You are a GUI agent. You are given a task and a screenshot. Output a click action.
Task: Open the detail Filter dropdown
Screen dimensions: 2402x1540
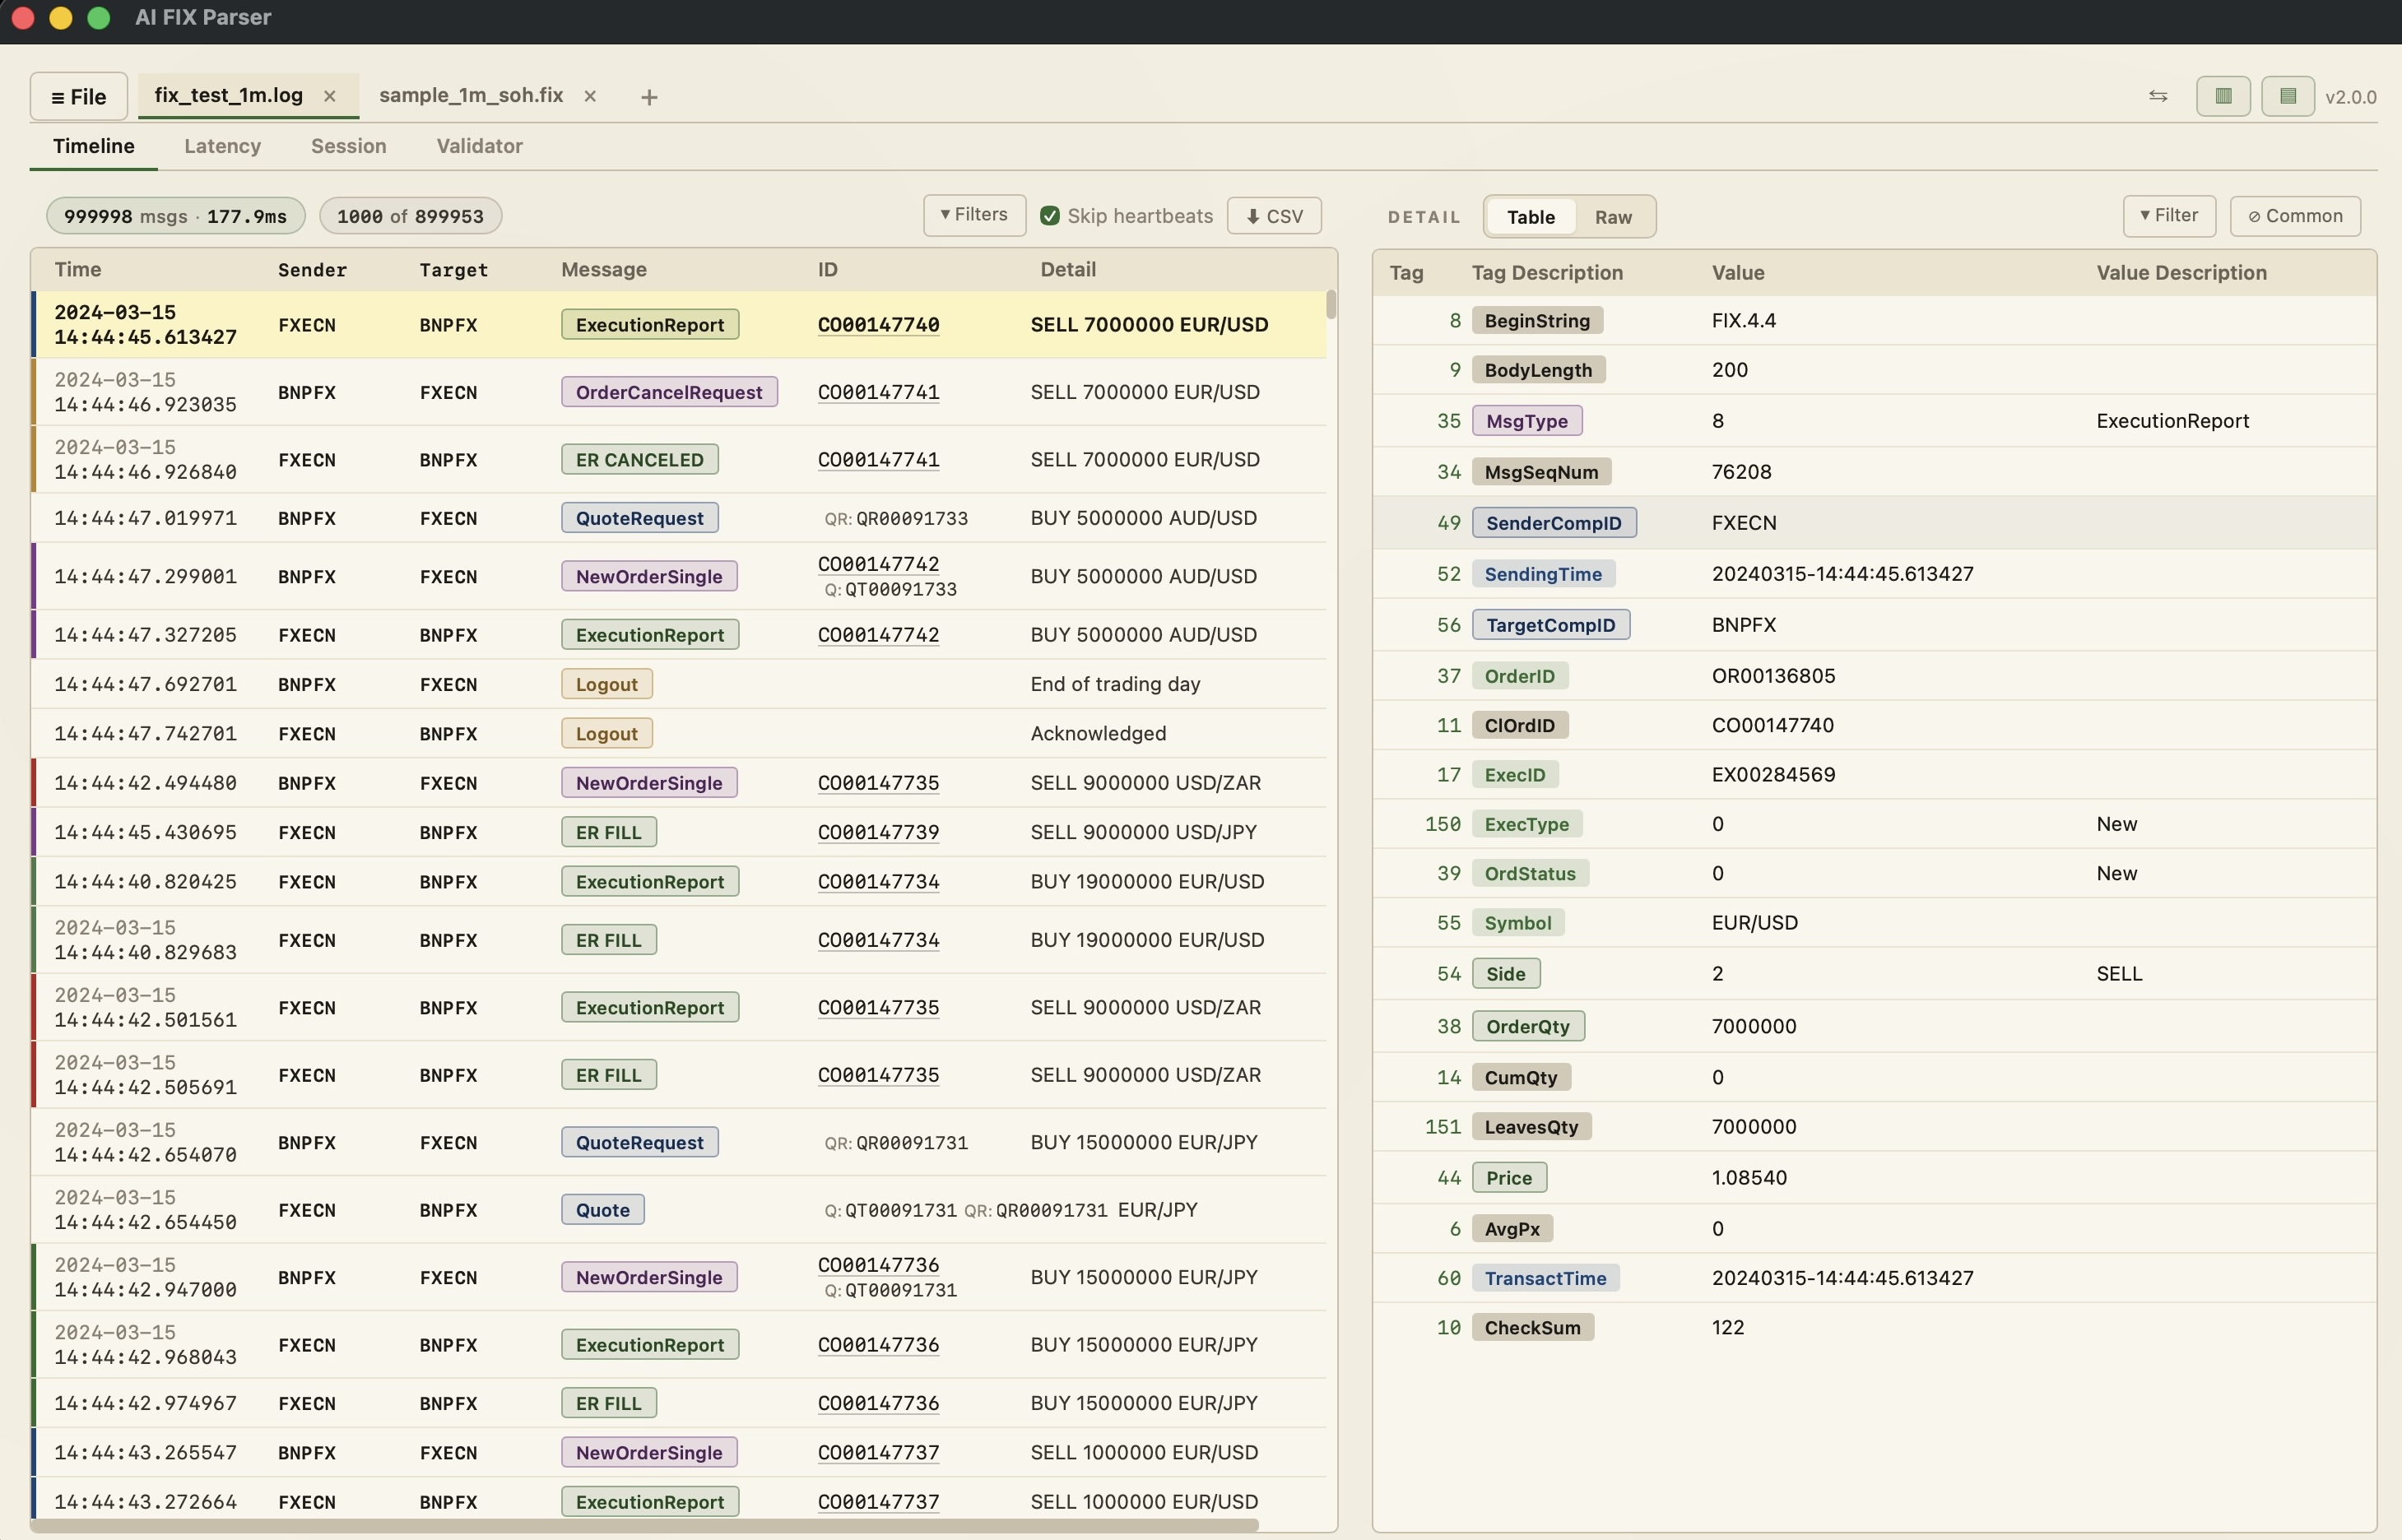point(2169,215)
